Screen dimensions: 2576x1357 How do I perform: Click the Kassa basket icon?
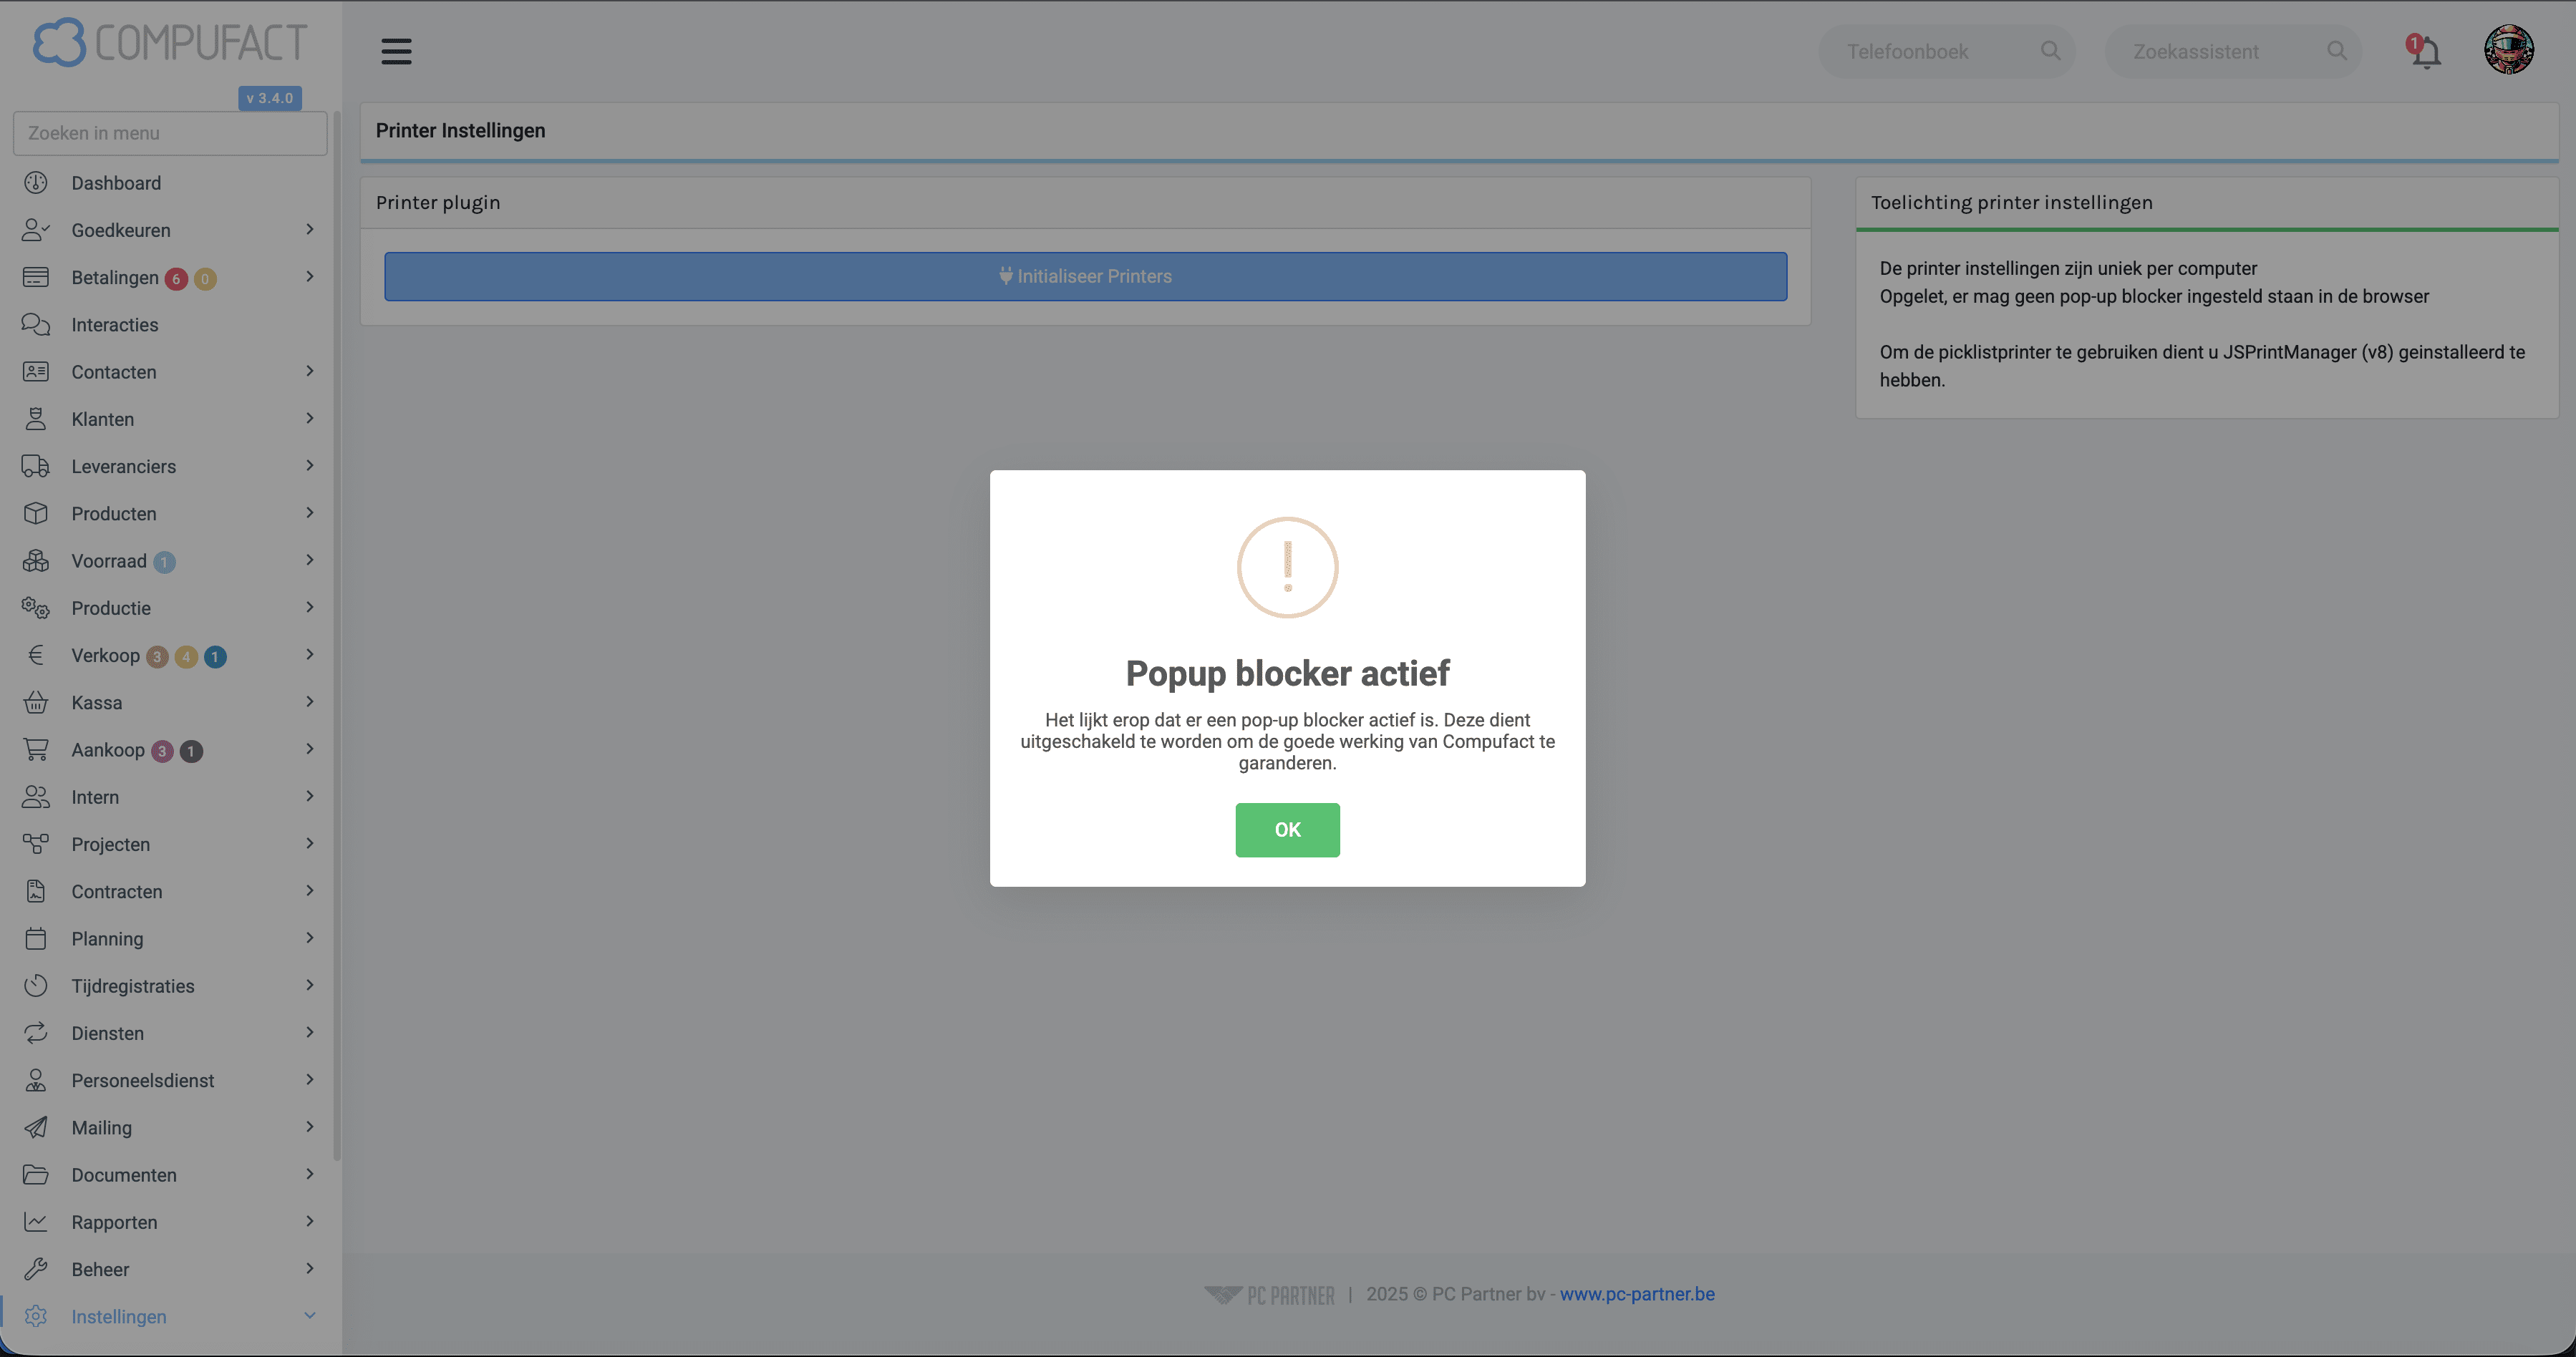click(36, 702)
